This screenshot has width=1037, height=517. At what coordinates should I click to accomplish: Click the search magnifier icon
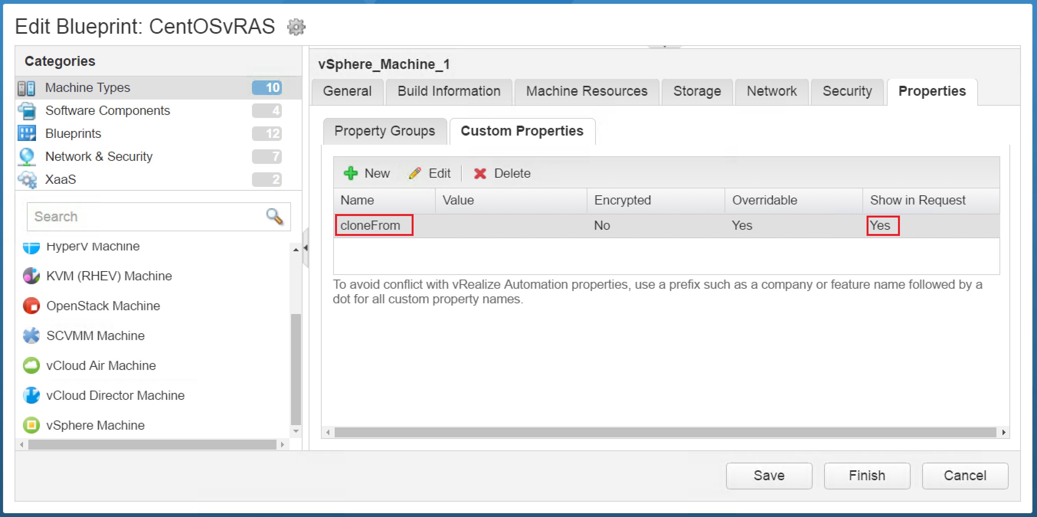click(275, 217)
